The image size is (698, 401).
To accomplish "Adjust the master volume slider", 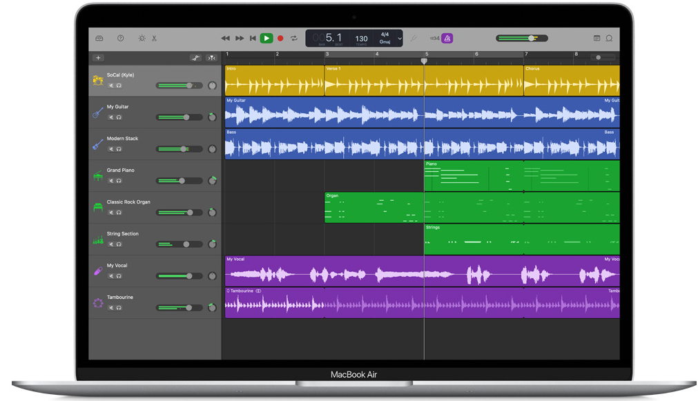I will point(522,38).
